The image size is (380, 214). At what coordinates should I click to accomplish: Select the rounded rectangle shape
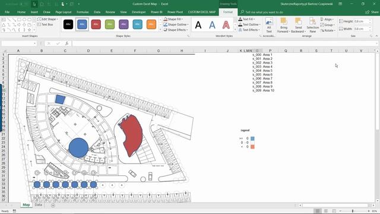(x=29, y=20)
